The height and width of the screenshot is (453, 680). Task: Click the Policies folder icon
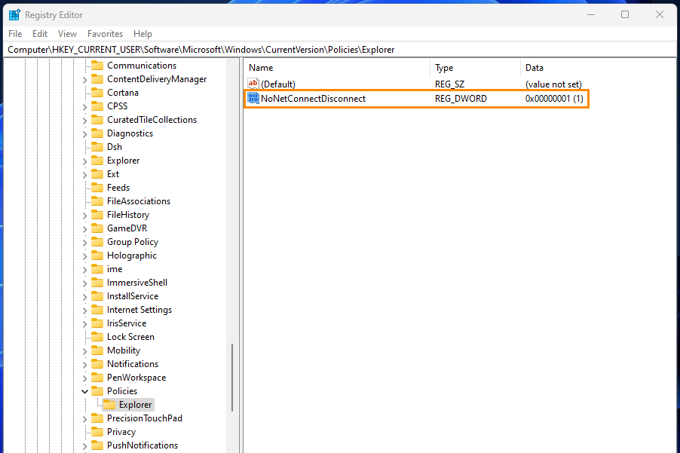tap(97, 391)
